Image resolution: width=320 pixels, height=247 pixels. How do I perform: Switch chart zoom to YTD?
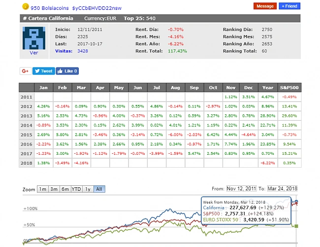tap(77, 189)
